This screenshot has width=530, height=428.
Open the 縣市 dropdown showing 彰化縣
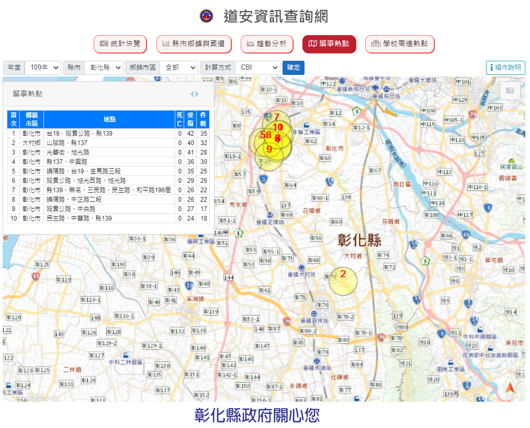click(103, 68)
